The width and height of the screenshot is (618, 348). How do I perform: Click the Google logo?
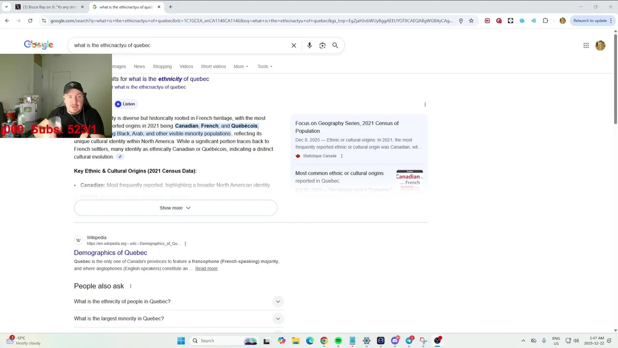pos(39,45)
